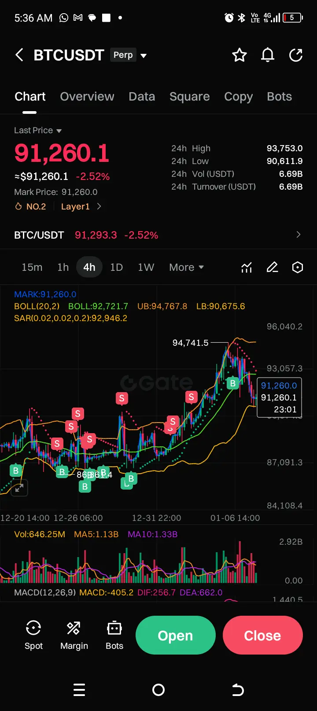This screenshot has width=317, height=711.
Task: Tap the 24h High value 93,753.0
Action: tap(285, 148)
